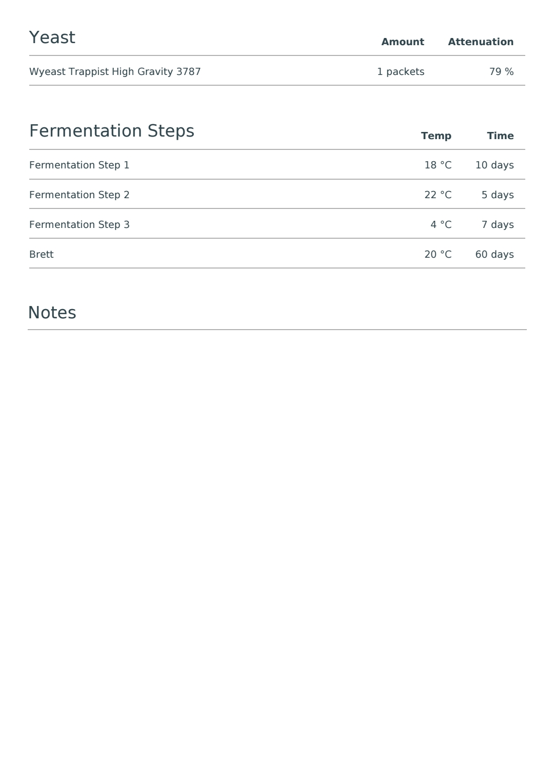The width and height of the screenshot is (554, 784).
Task: Click the 10 days time value
Action: [x=494, y=165]
